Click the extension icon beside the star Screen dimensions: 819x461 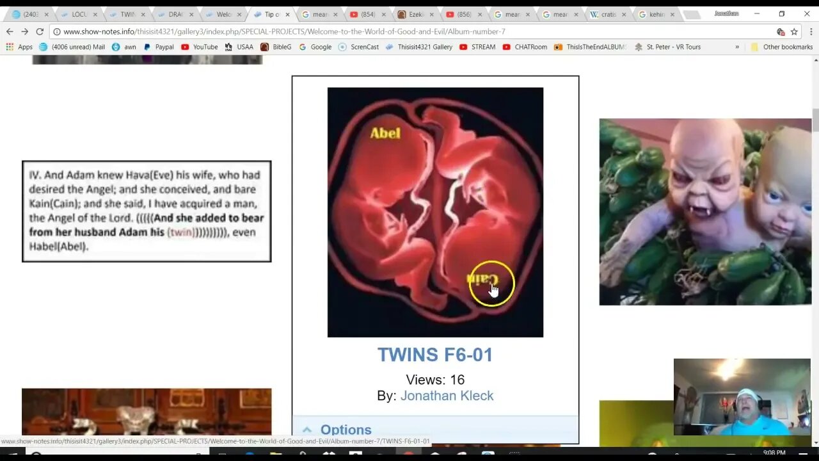781,31
